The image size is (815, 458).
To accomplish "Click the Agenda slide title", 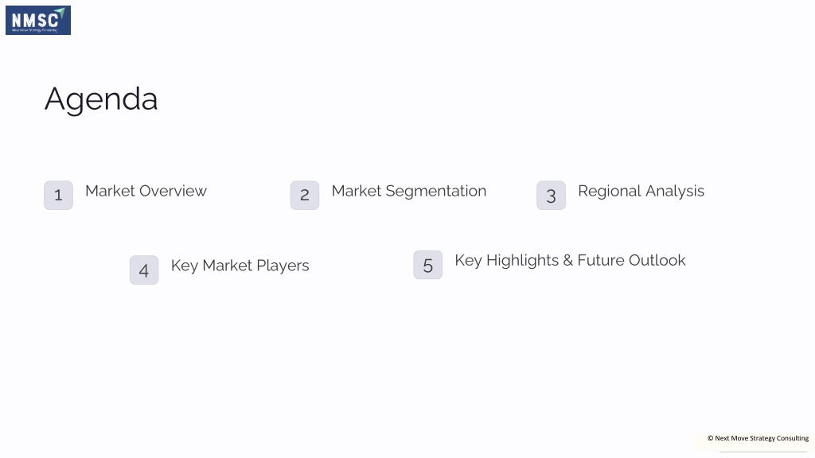I will 101,99.
